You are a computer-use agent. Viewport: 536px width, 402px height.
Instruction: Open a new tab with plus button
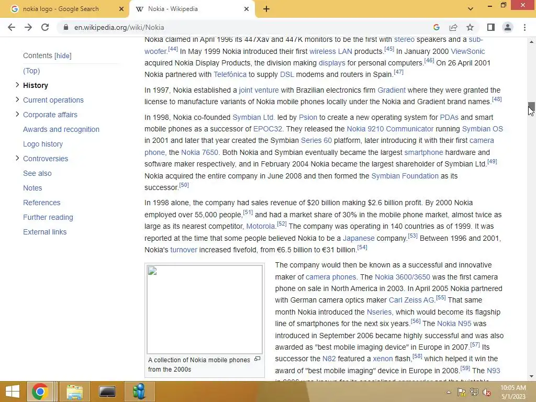click(266, 9)
